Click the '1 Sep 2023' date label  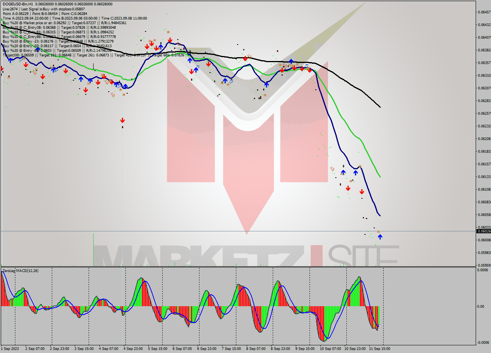[x=10, y=349]
